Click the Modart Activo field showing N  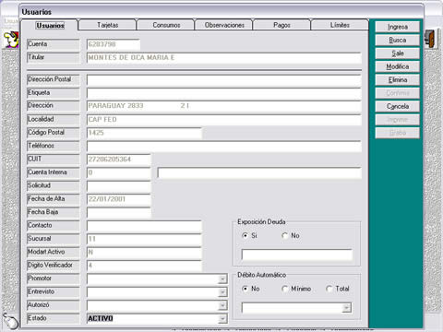coord(144,253)
